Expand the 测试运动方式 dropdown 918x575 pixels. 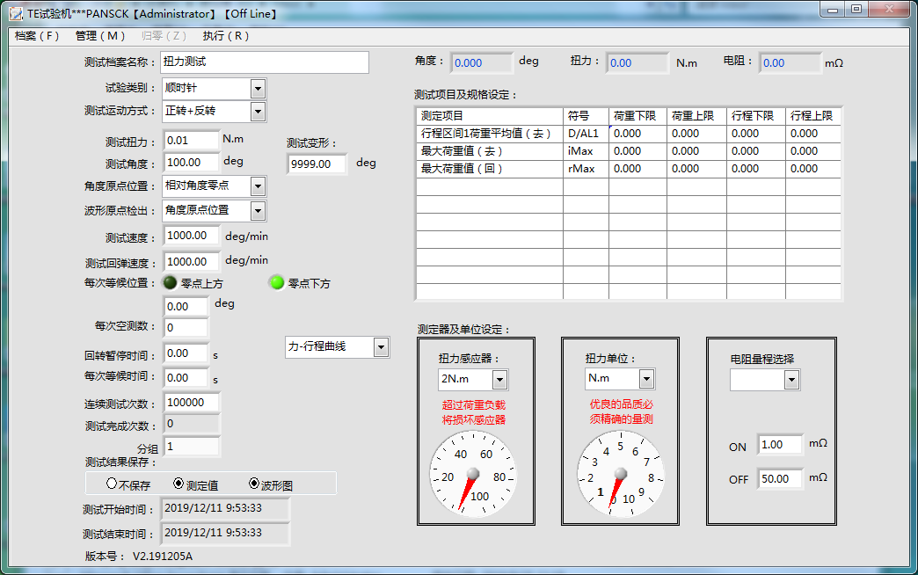click(x=258, y=112)
